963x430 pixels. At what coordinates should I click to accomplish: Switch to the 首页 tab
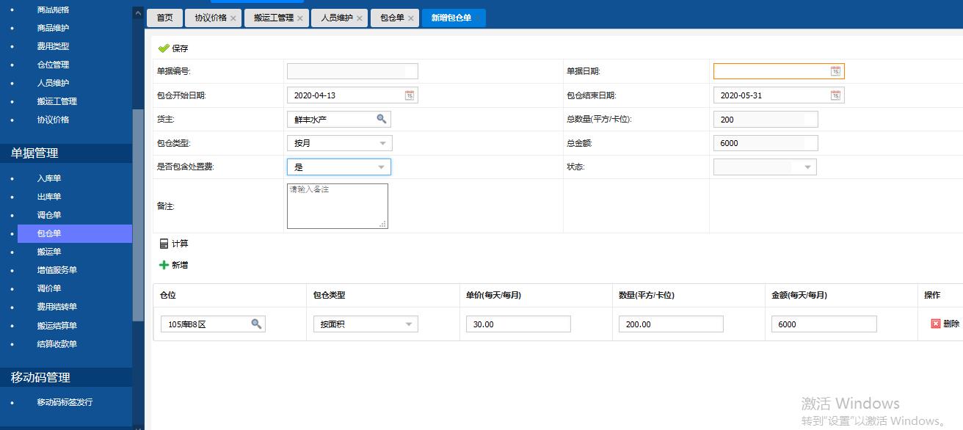164,18
